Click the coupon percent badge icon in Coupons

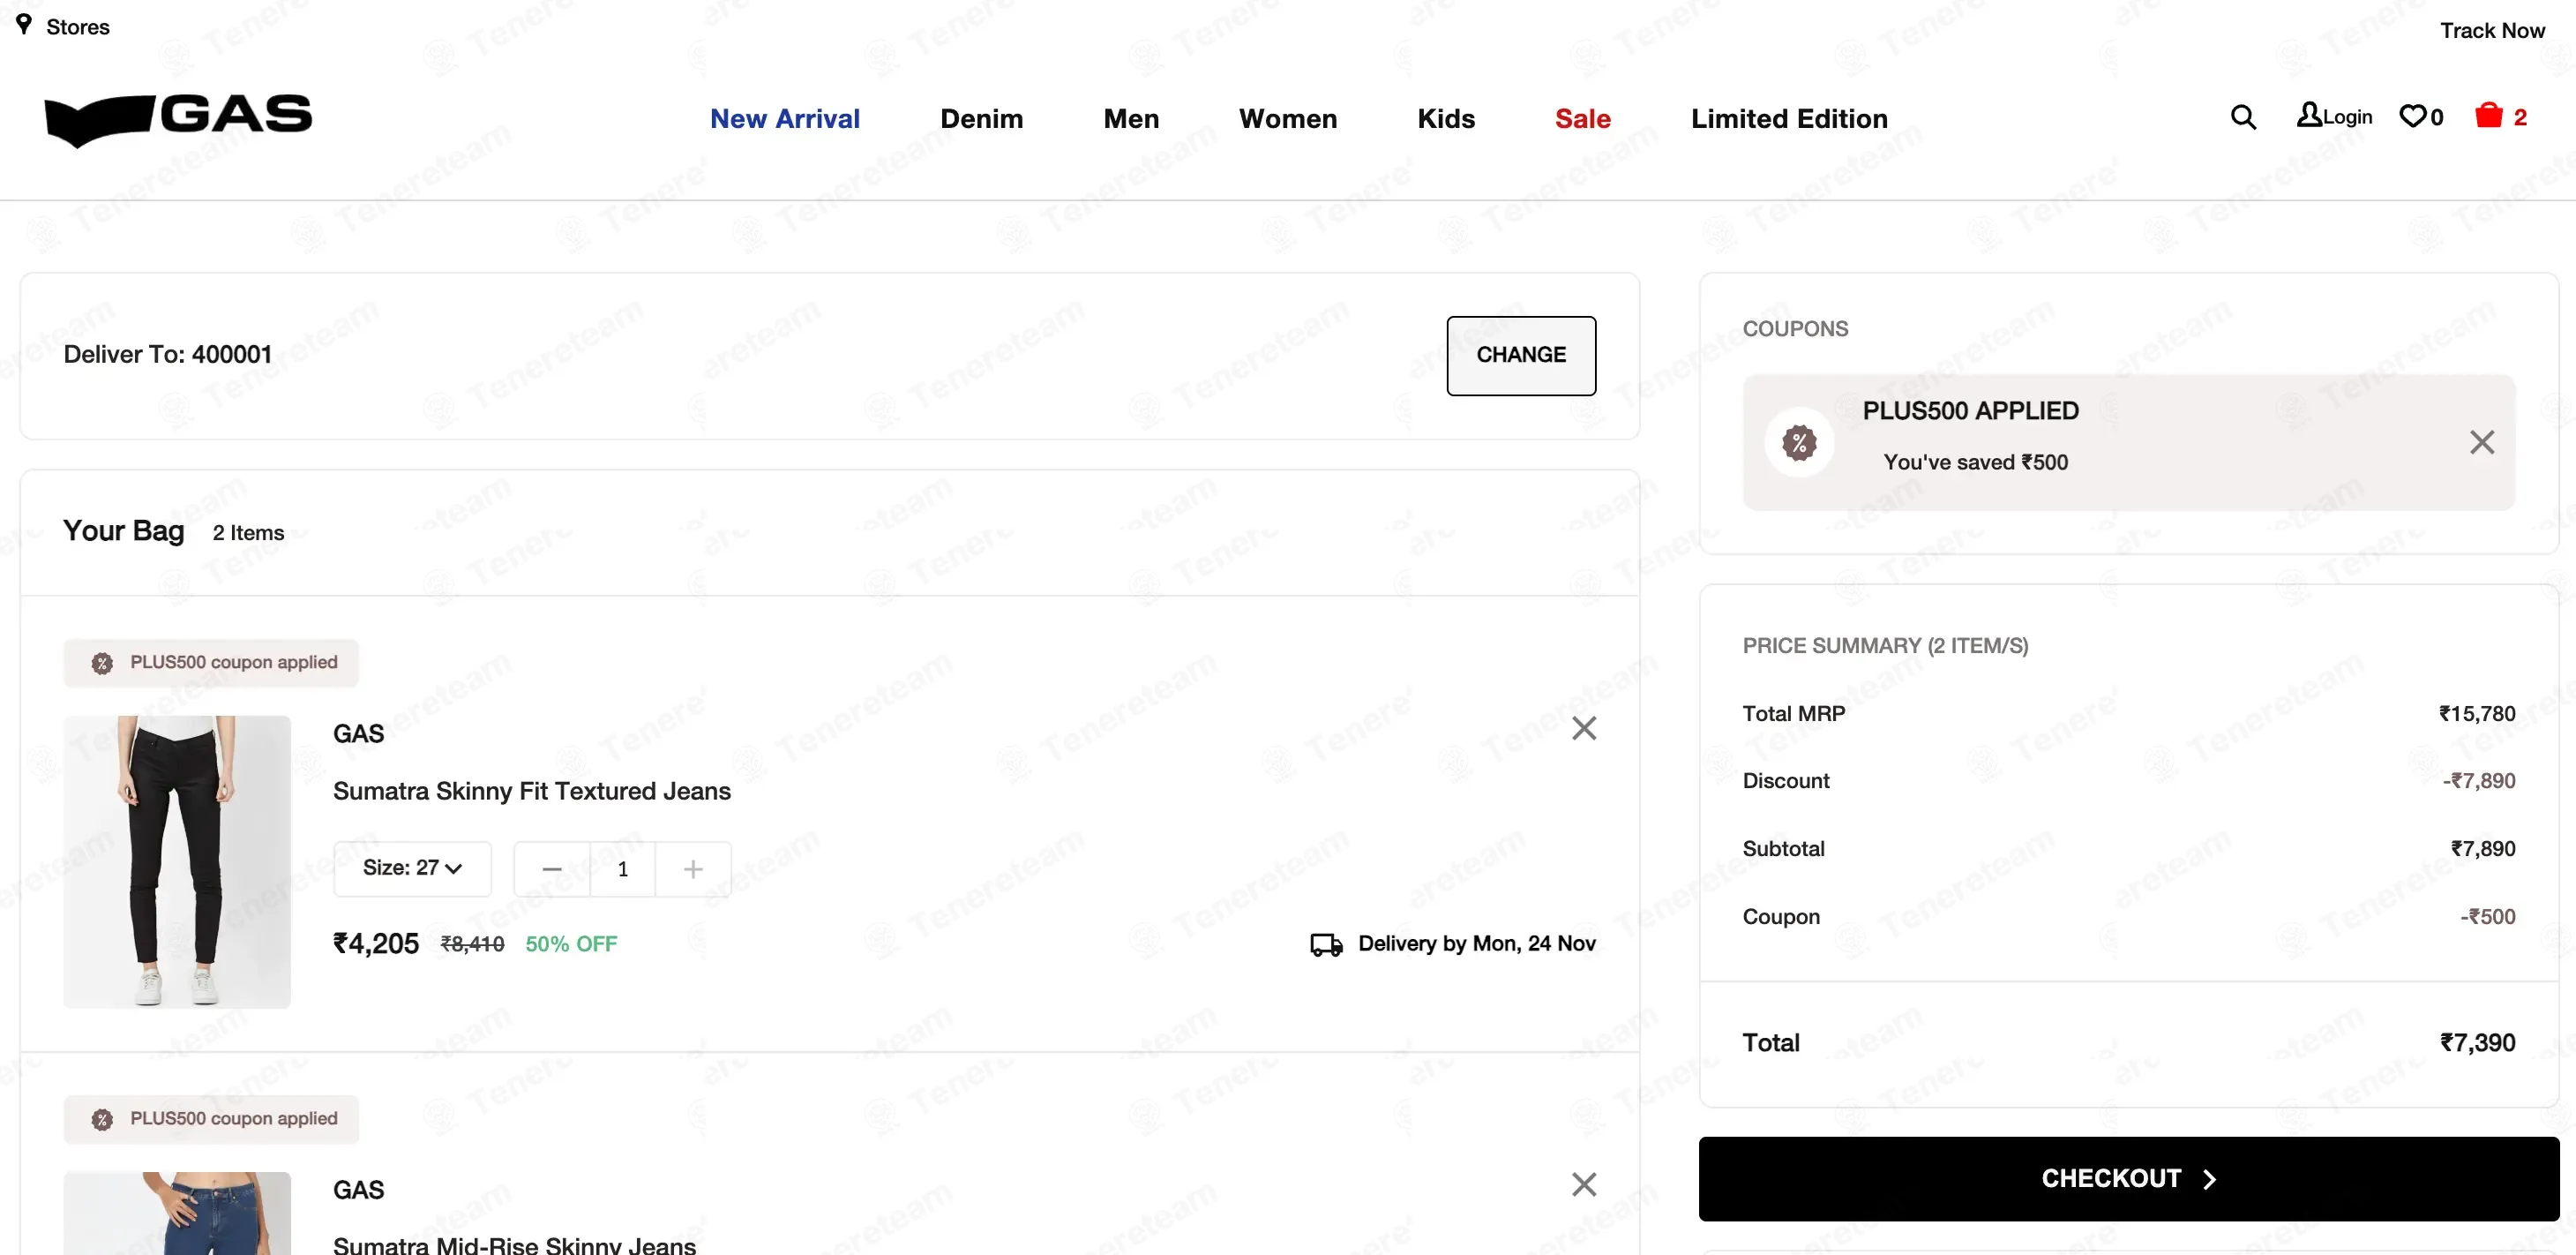[1799, 442]
